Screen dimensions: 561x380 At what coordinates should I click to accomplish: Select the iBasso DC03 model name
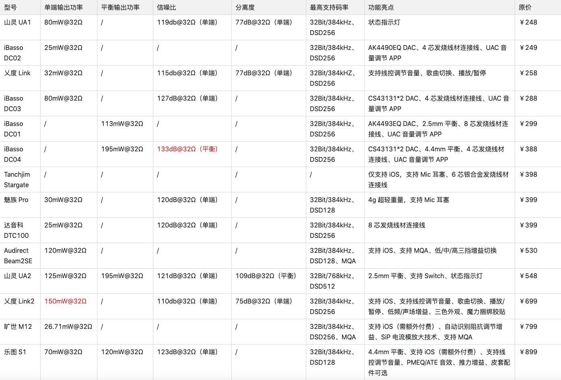click(13, 103)
